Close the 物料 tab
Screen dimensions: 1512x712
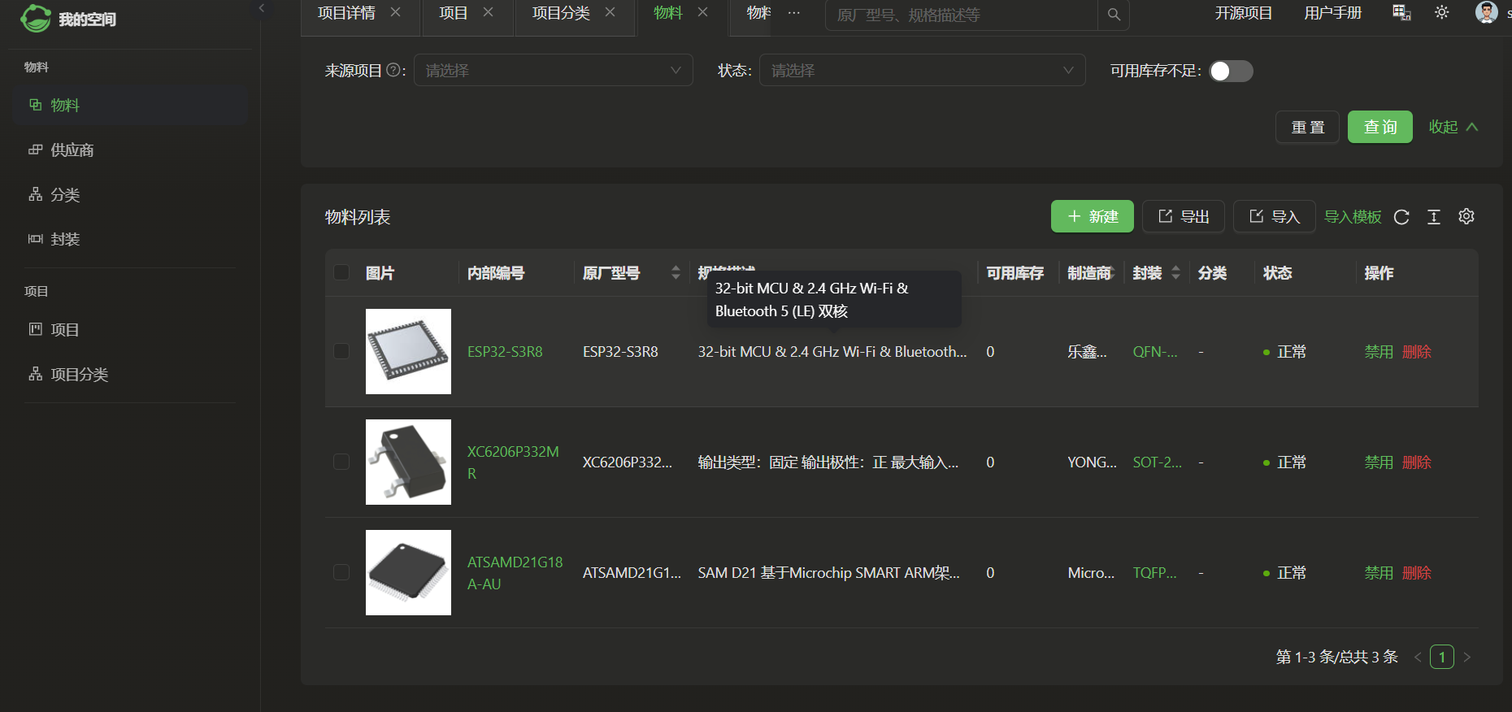[702, 12]
